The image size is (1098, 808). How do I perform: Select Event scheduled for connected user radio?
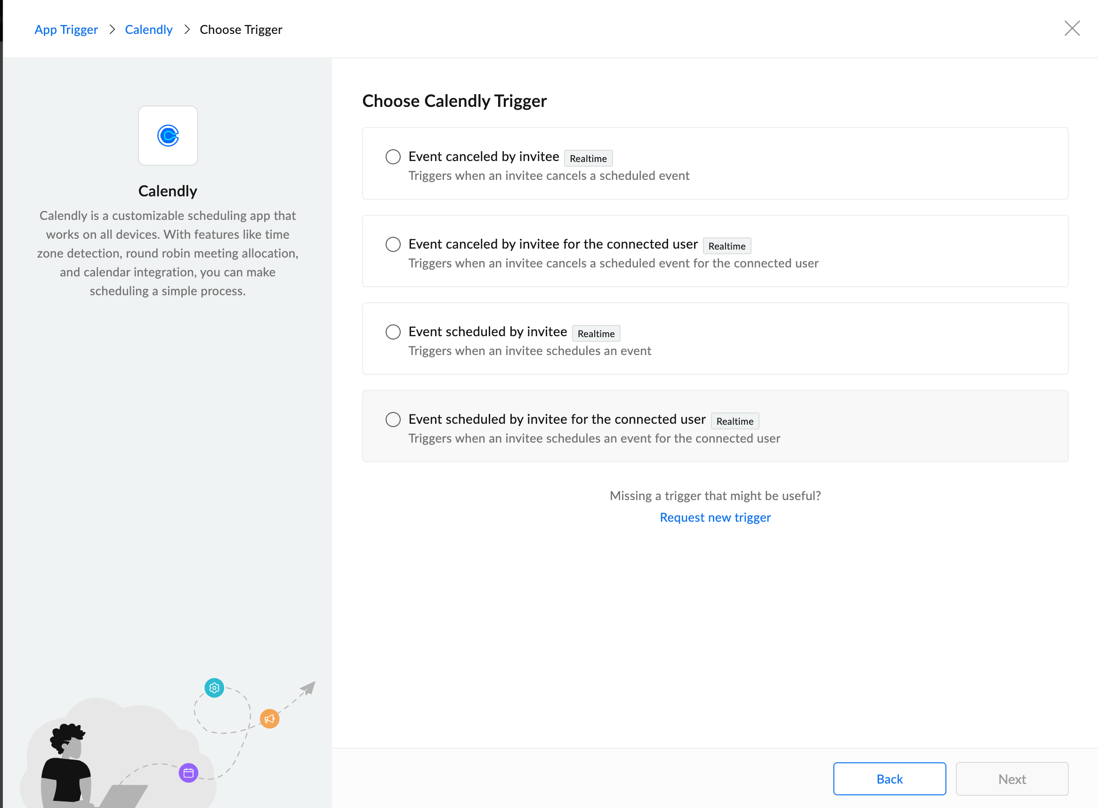click(393, 419)
